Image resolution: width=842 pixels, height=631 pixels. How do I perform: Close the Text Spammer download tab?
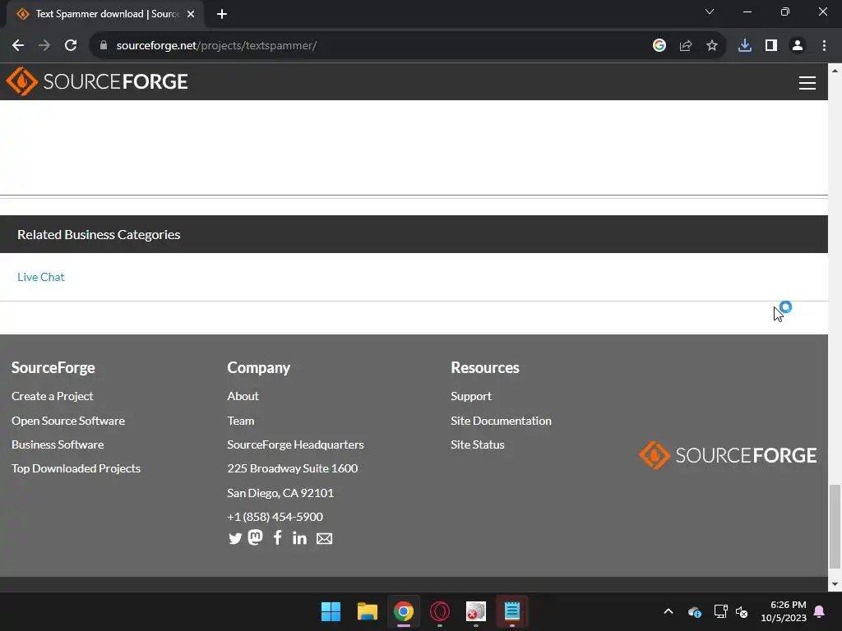pos(191,15)
